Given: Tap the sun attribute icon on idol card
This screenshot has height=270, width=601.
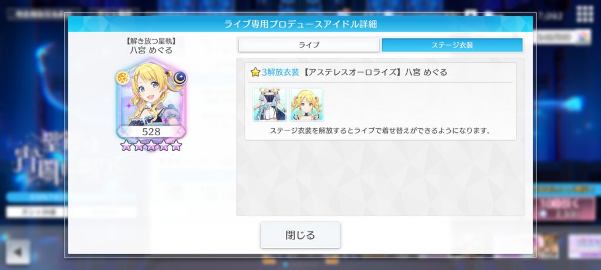Looking at the screenshot, I should 123,78.
